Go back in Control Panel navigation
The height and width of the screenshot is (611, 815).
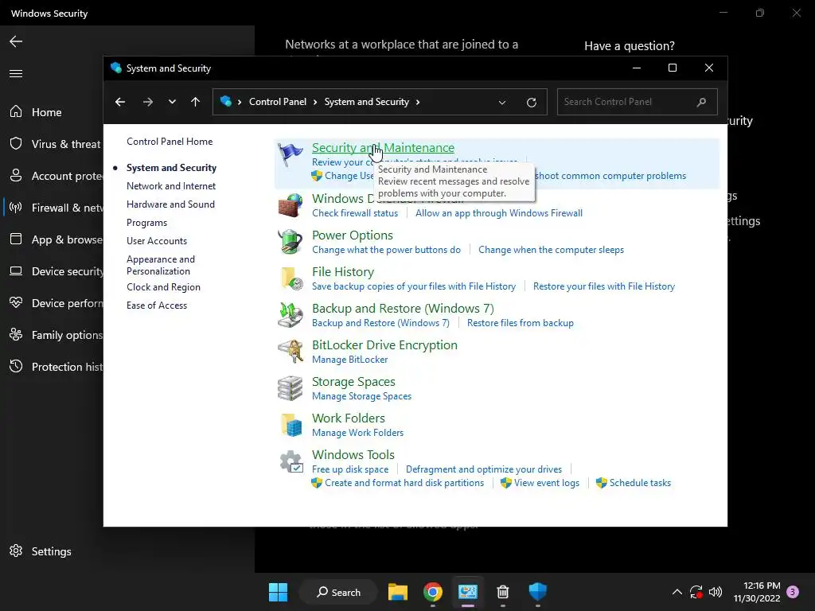[120, 102]
